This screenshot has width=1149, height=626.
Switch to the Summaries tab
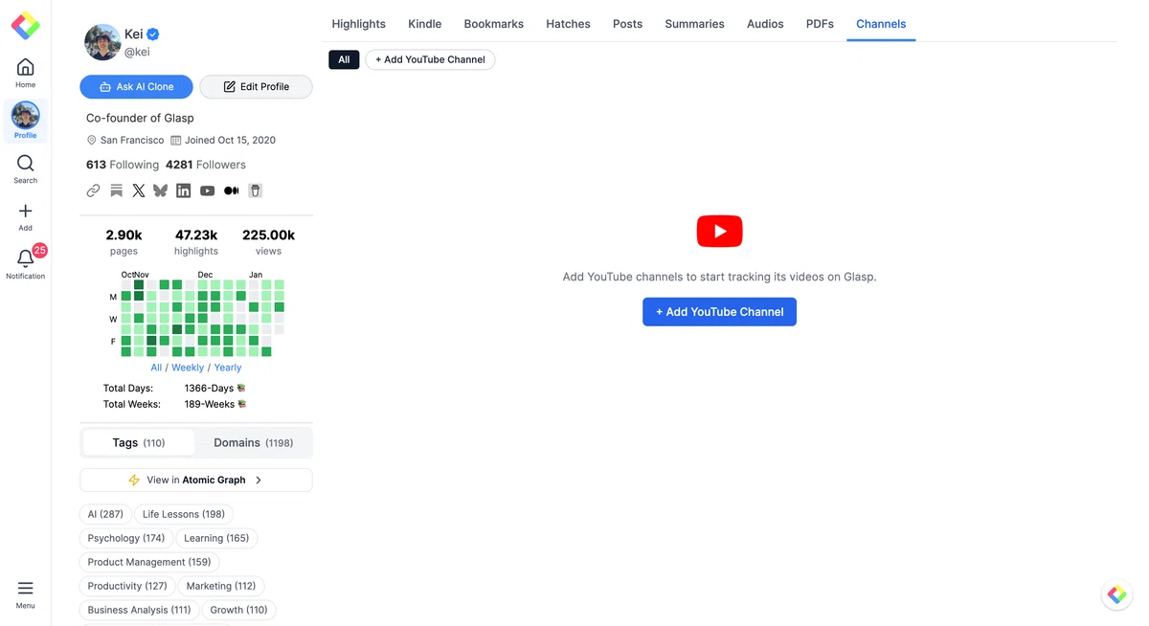[x=695, y=24]
